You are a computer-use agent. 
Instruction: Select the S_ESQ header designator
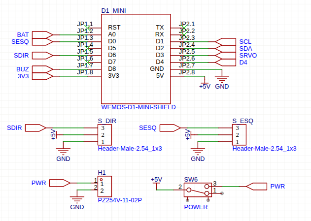point(243,121)
